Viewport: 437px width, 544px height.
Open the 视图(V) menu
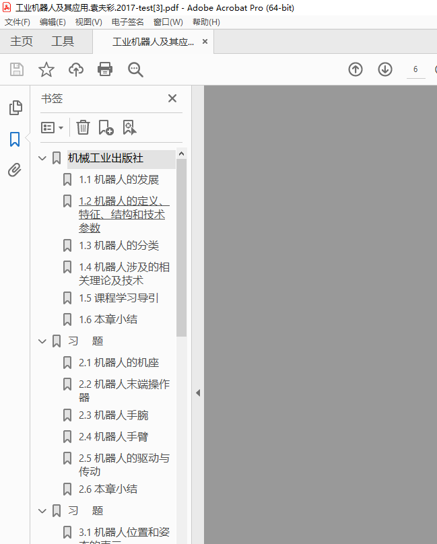tap(88, 22)
